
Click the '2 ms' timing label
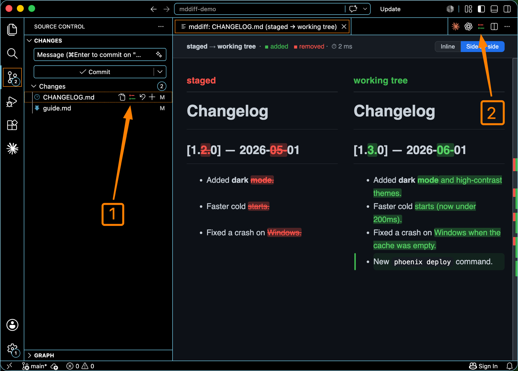(x=342, y=46)
